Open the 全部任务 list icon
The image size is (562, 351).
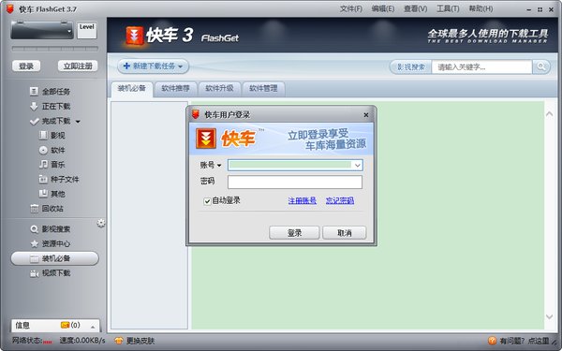tap(34, 92)
